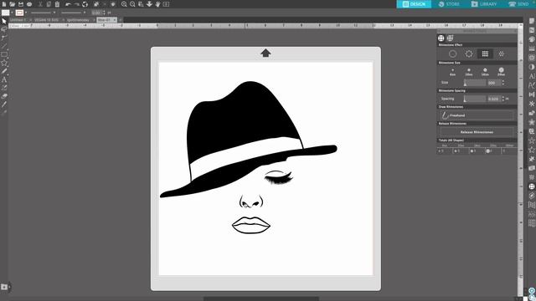Screen dimensions: 536x301
Task: Save the document with the floppy disk icon
Action: pyautogui.click(x=21, y=4)
